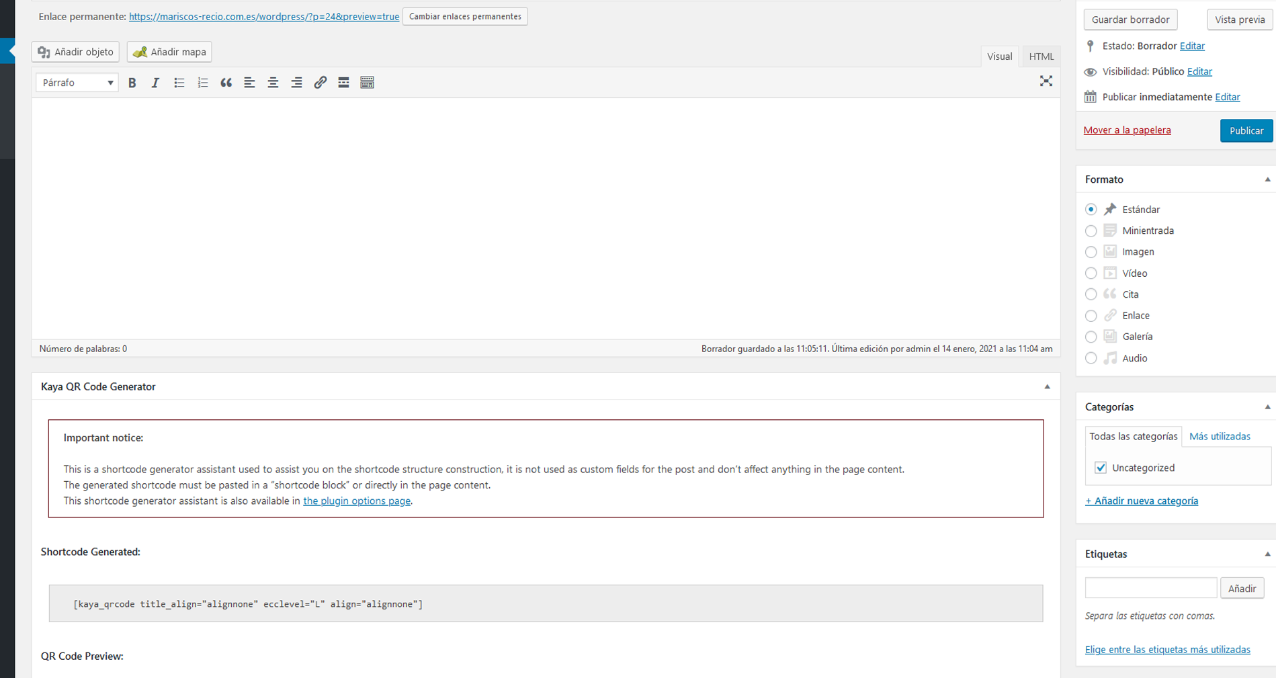1276x678 pixels.
Task: Open Todas las categorías tab
Action: click(1133, 436)
